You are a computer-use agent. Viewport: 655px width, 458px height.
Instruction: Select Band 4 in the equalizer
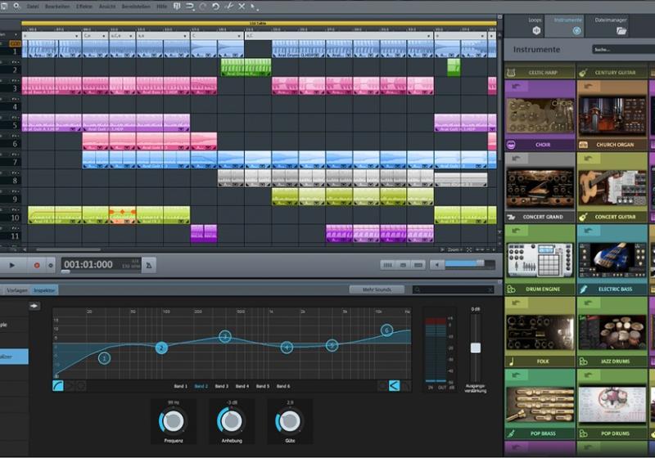pos(242,386)
